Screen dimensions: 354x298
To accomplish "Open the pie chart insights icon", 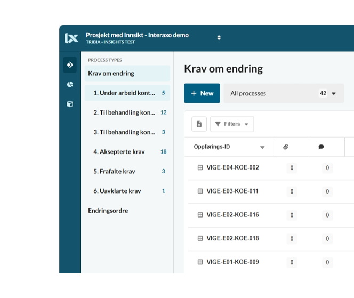I will point(70,85).
